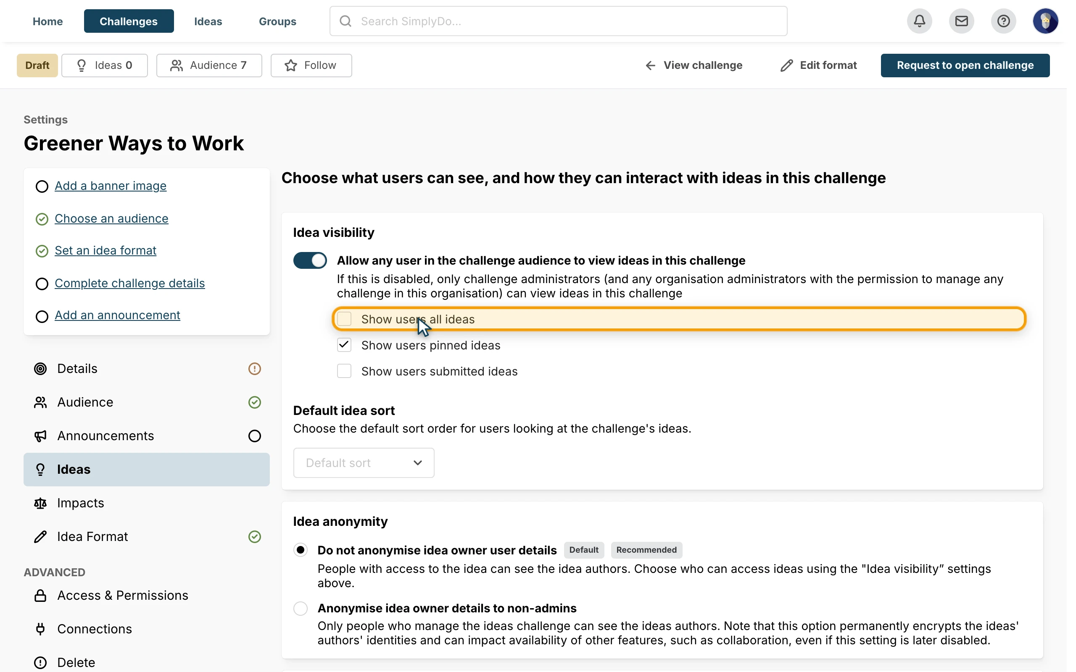Go to the Ideas top nav tab
The width and height of the screenshot is (1076, 672).
208,21
